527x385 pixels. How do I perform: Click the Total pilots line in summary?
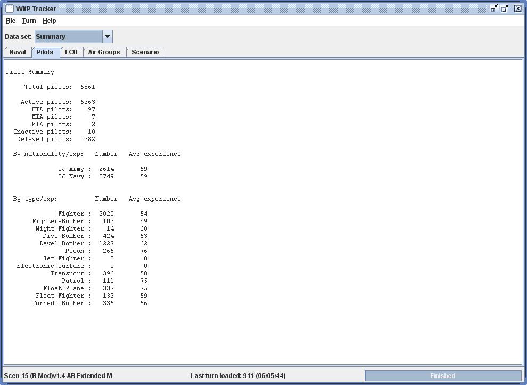60,87
